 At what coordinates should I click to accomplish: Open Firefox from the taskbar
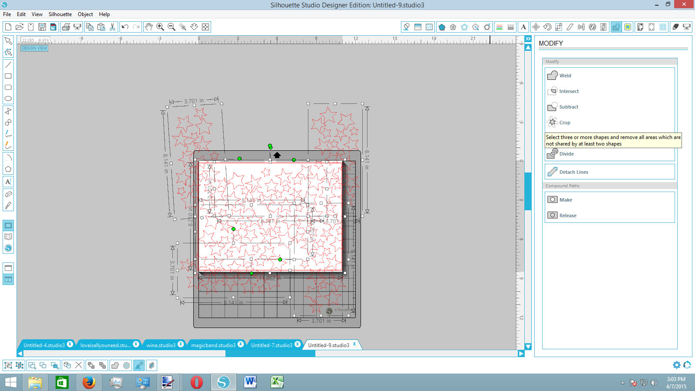click(89, 382)
